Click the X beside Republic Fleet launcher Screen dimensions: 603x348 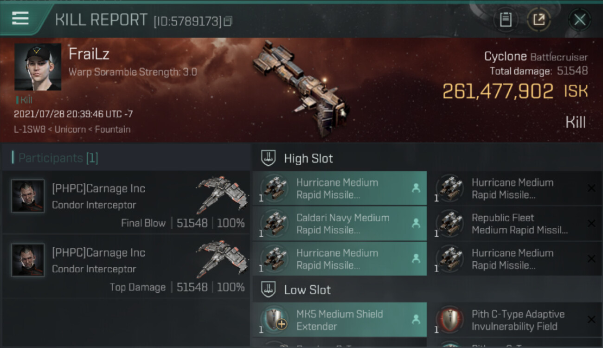click(591, 224)
